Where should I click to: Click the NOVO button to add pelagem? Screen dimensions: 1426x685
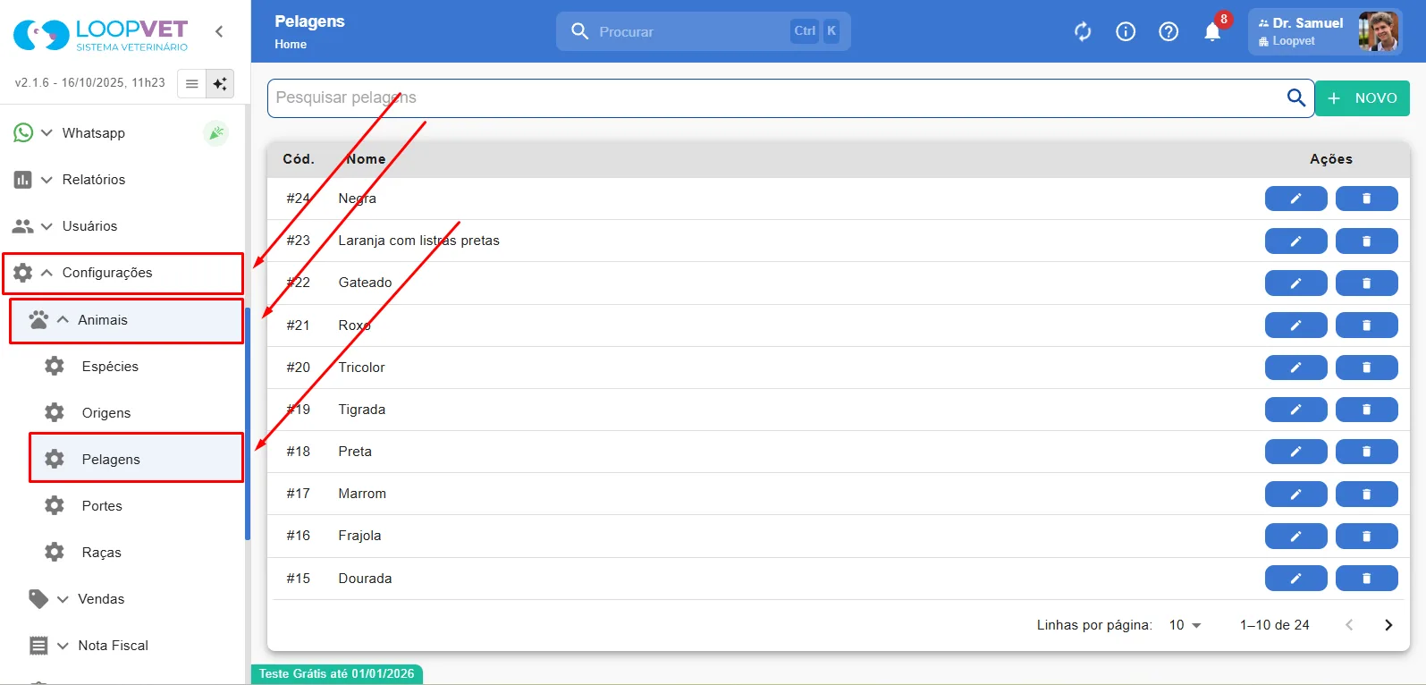pos(1362,98)
